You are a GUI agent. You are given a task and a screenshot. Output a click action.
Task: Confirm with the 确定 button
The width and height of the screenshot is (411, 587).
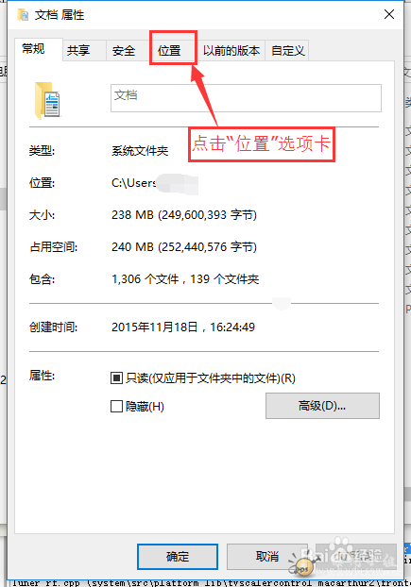(x=178, y=556)
